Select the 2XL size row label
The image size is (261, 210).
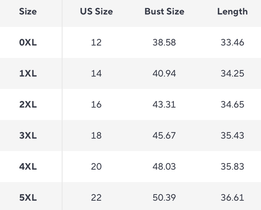coord(28,104)
